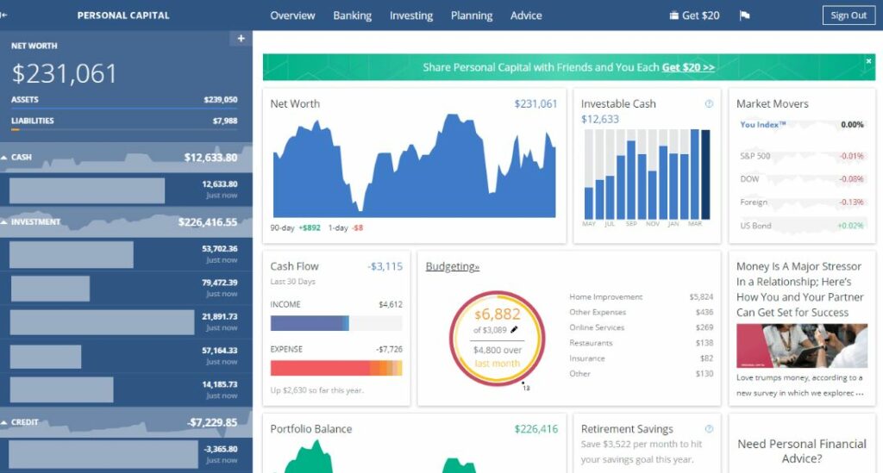Image resolution: width=883 pixels, height=473 pixels.
Task: Open Retirement Savings help icon
Action: pos(709,428)
